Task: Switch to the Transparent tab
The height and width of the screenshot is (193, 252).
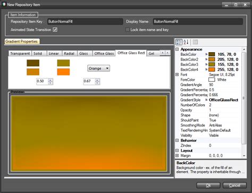Action: 20,53
